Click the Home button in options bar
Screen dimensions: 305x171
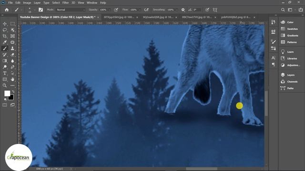click(x=7, y=9)
